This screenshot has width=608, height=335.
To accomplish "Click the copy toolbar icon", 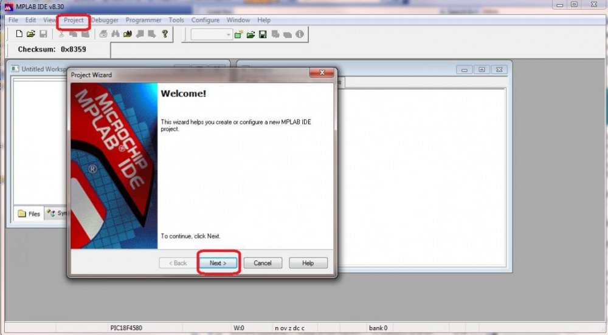I will tap(73, 34).
